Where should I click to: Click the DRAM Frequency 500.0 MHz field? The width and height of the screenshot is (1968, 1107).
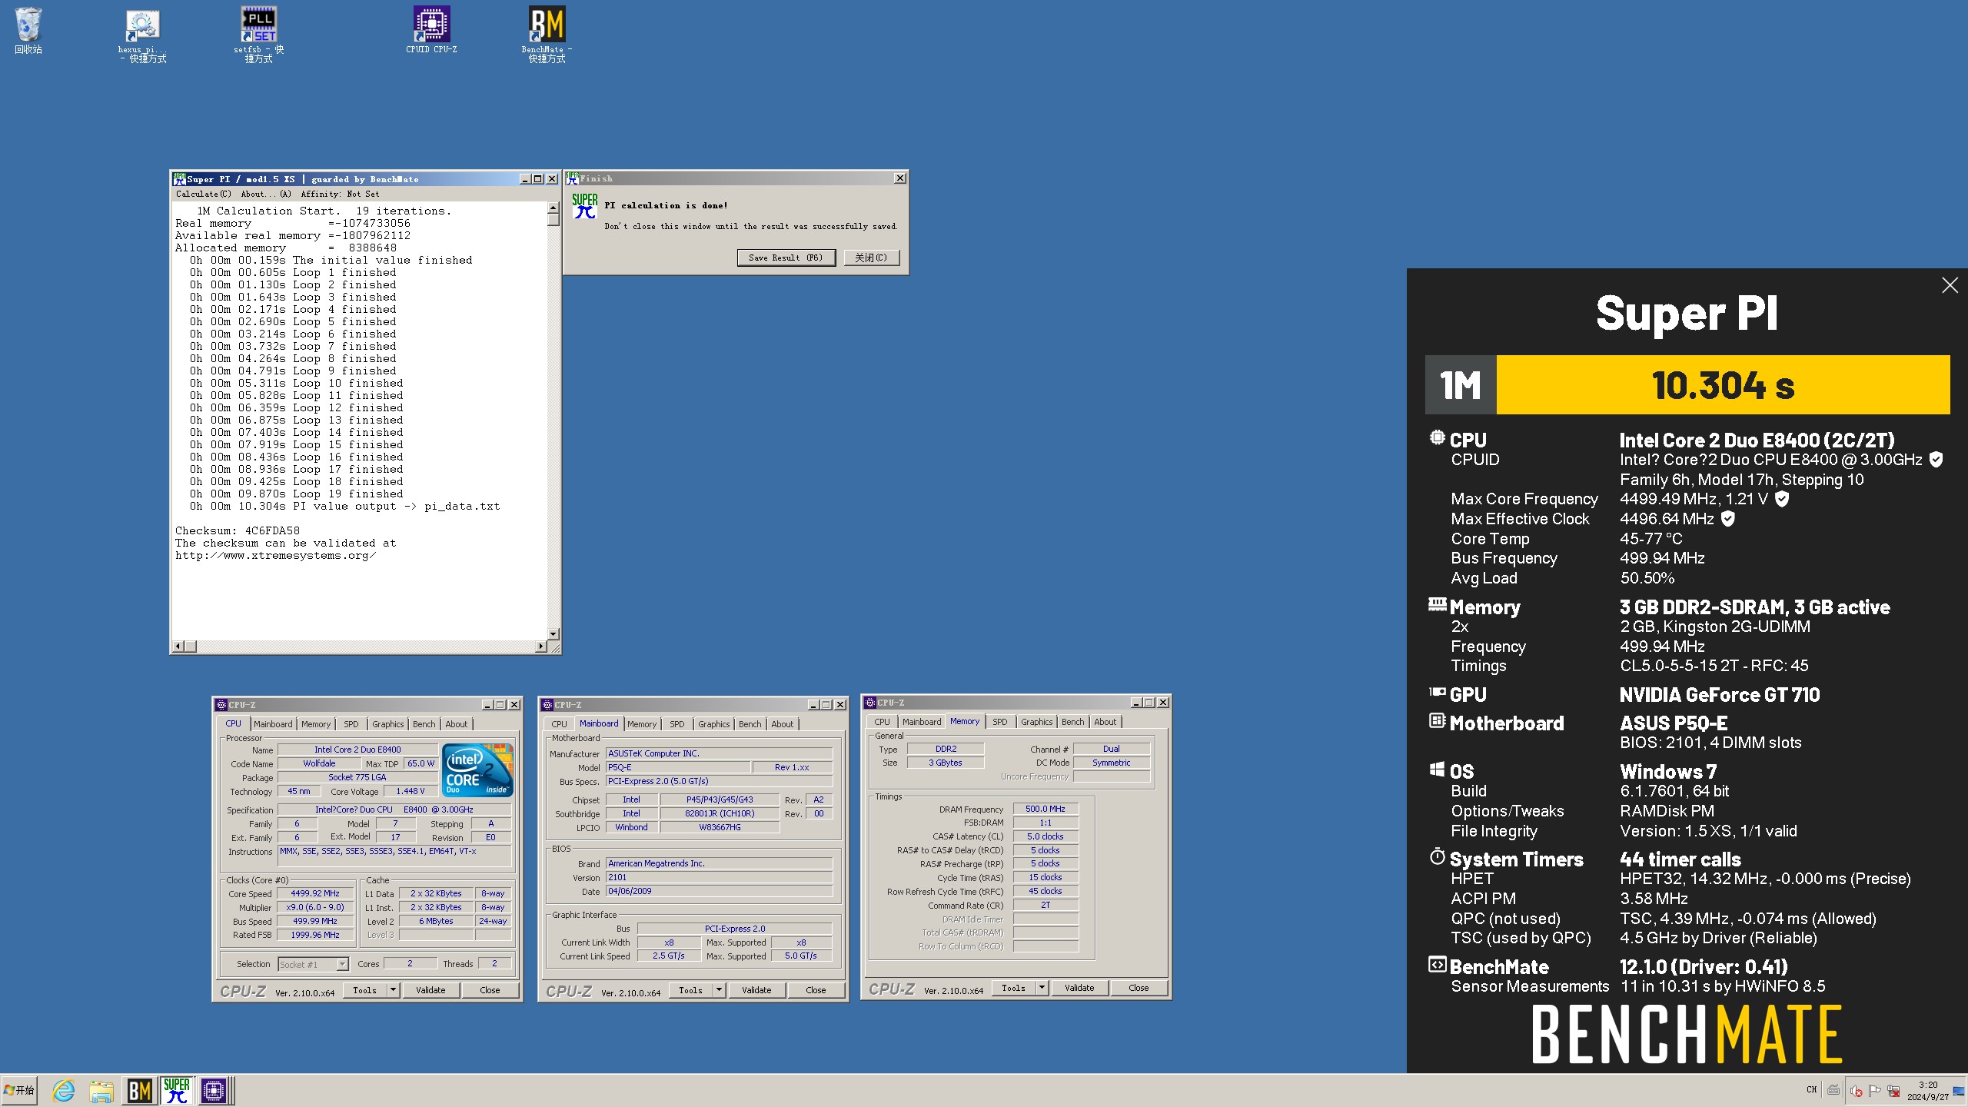(1045, 809)
